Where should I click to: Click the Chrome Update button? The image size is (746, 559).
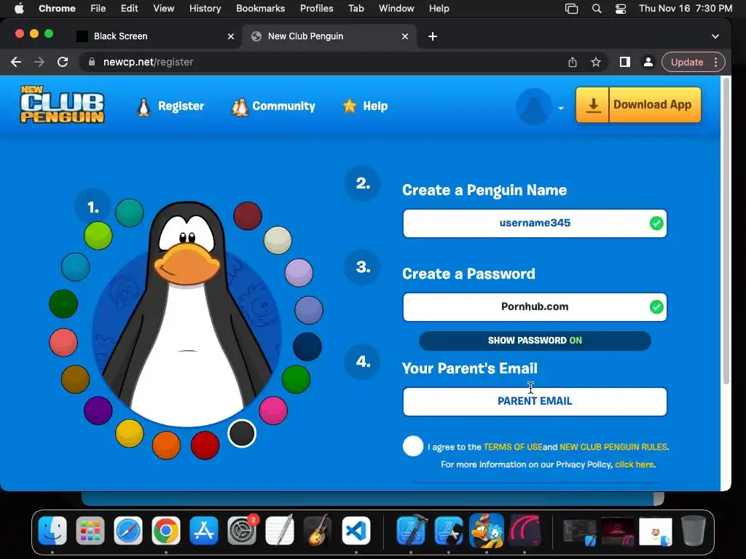pos(687,62)
